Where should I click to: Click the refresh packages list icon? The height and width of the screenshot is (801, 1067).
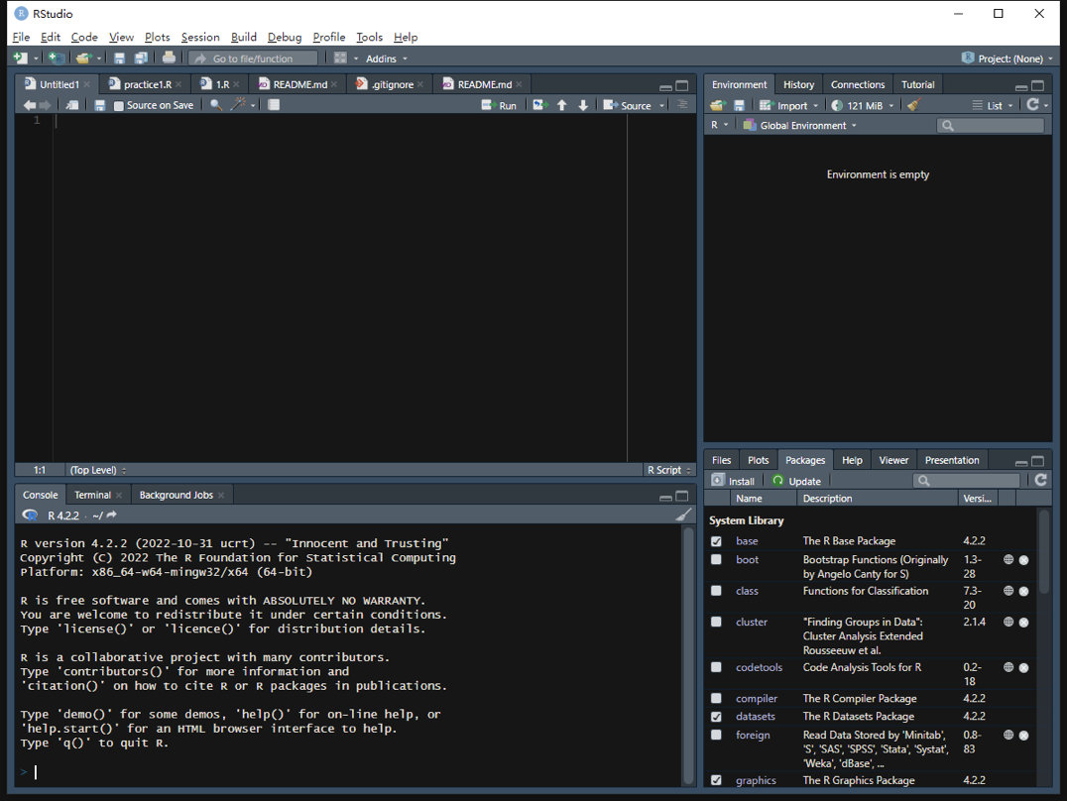[x=1040, y=481]
